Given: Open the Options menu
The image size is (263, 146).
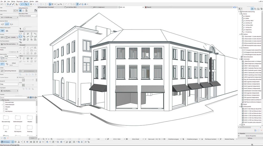Looking at the screenshot, I should click(x=26, y=1).
